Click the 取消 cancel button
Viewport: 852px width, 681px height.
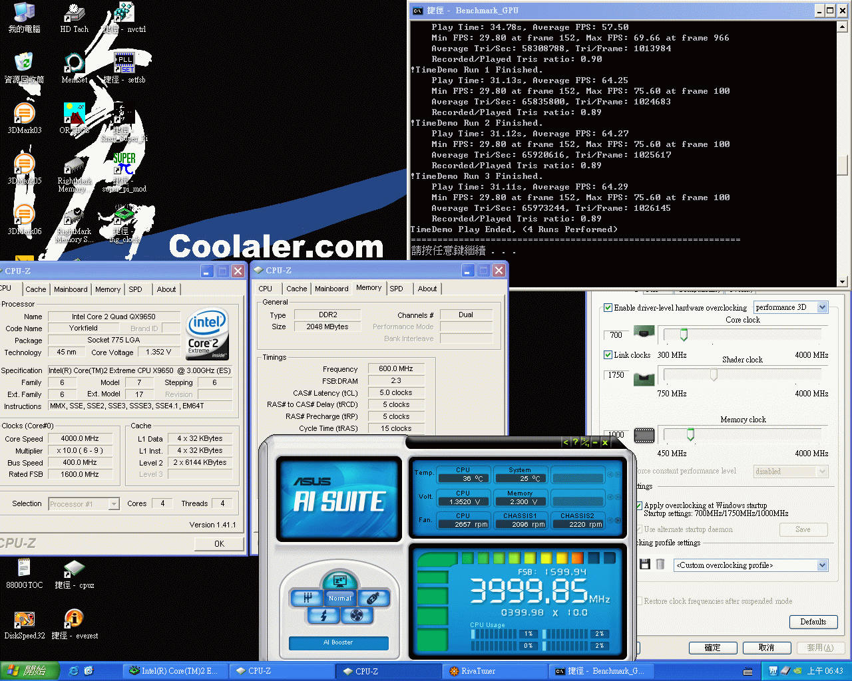[766, 647]
